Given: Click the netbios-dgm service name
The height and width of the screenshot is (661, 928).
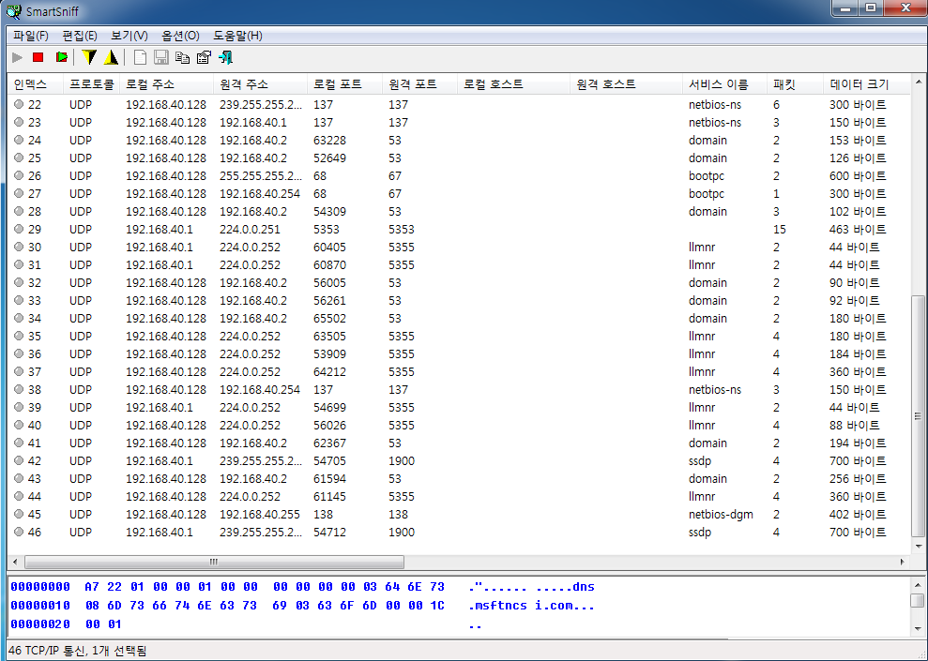Looking at the screenshot, I should point(721,515).
